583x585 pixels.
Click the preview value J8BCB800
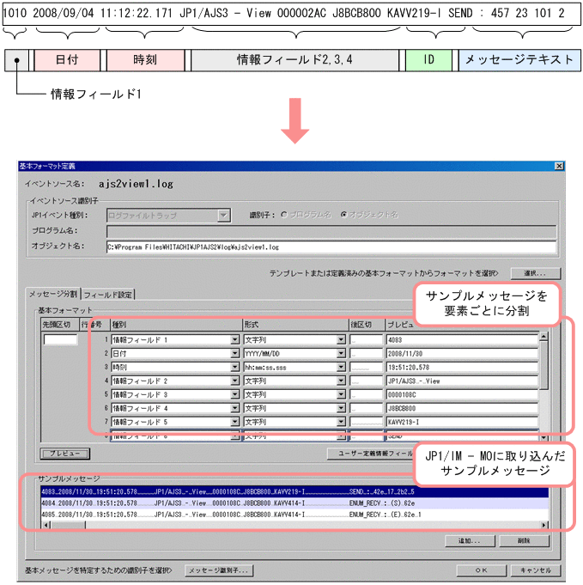coord(462,408)
